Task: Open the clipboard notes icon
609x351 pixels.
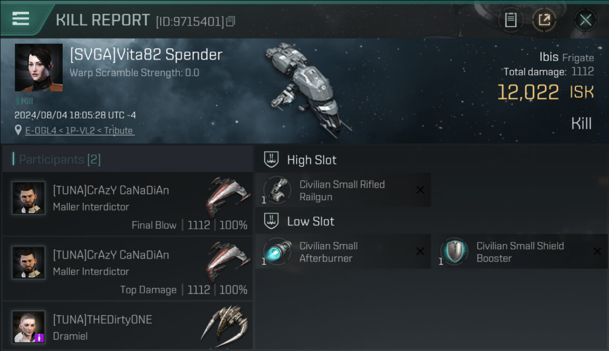Action: 511,20
